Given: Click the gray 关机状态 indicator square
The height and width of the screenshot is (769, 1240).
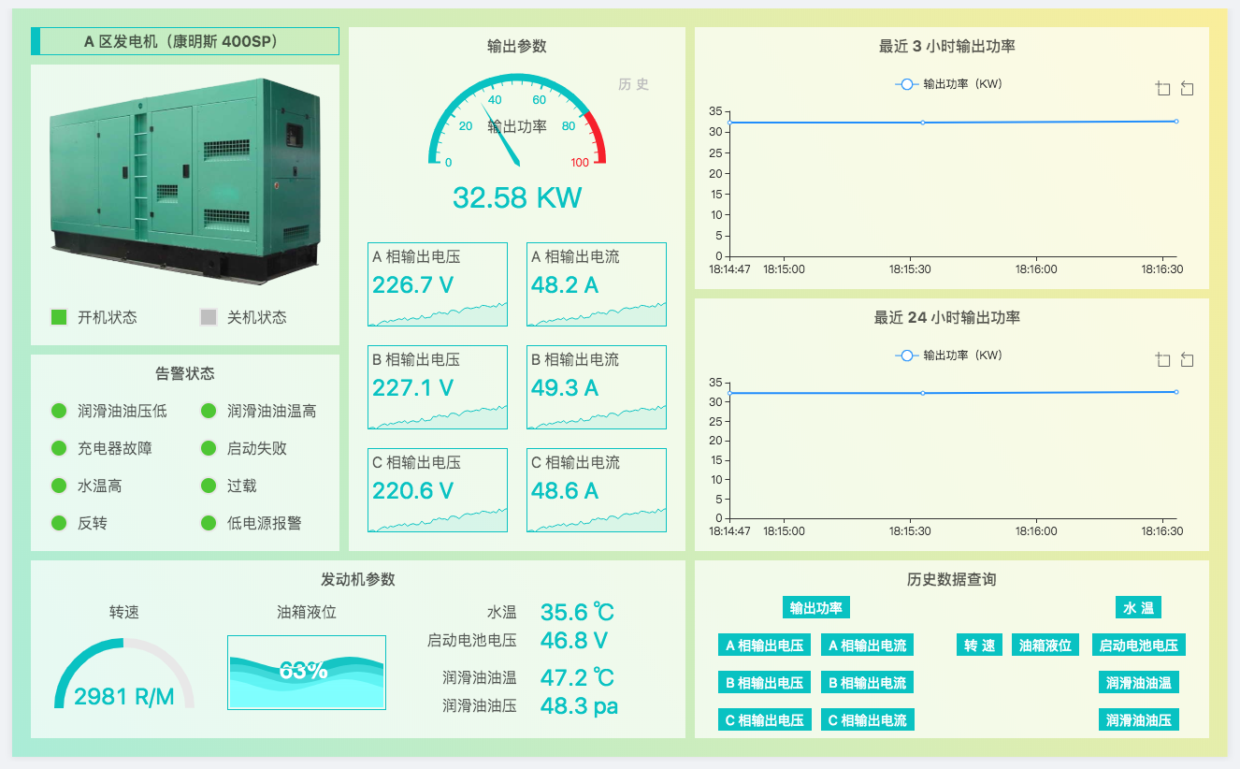Looking at the screenshot, I should coord(209,317).
